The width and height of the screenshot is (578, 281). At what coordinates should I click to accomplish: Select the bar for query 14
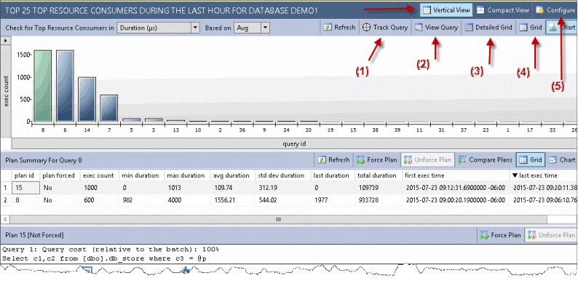tap(87, 99)
